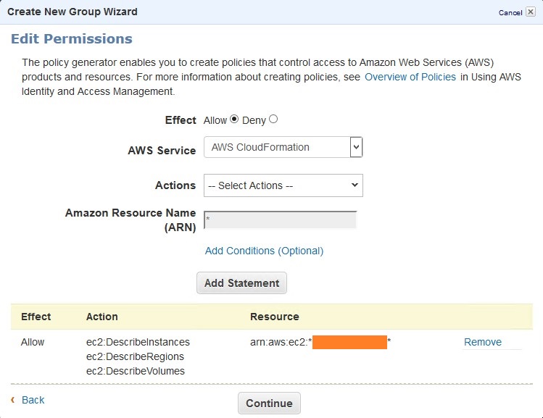Select the ec2:DescribeVolumes action entry
Image resolution: width=543 pixels, height=418 pixels.
coord(135,371)
